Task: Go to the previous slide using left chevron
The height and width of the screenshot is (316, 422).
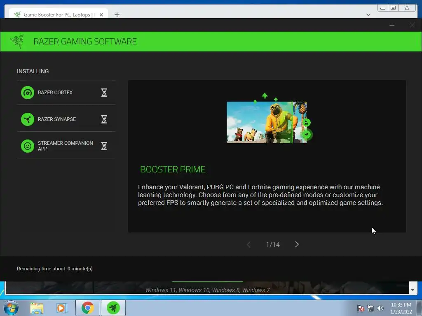Action: tap(249, 244)
